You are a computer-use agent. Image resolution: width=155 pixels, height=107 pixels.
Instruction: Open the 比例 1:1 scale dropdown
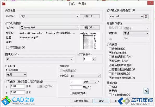[x=85, y=76]
